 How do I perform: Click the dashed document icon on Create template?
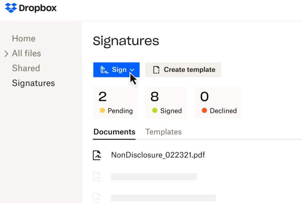(x=156, y=70)
